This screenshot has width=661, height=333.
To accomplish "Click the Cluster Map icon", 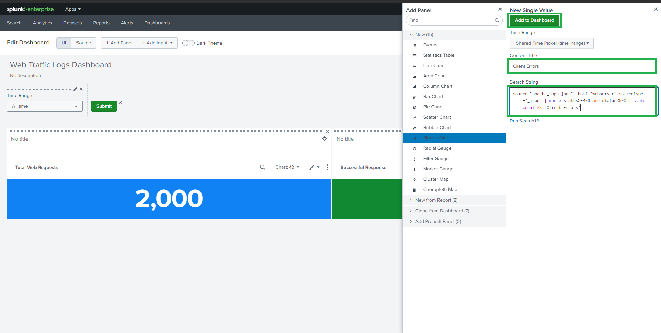I will tap(414, 179).
